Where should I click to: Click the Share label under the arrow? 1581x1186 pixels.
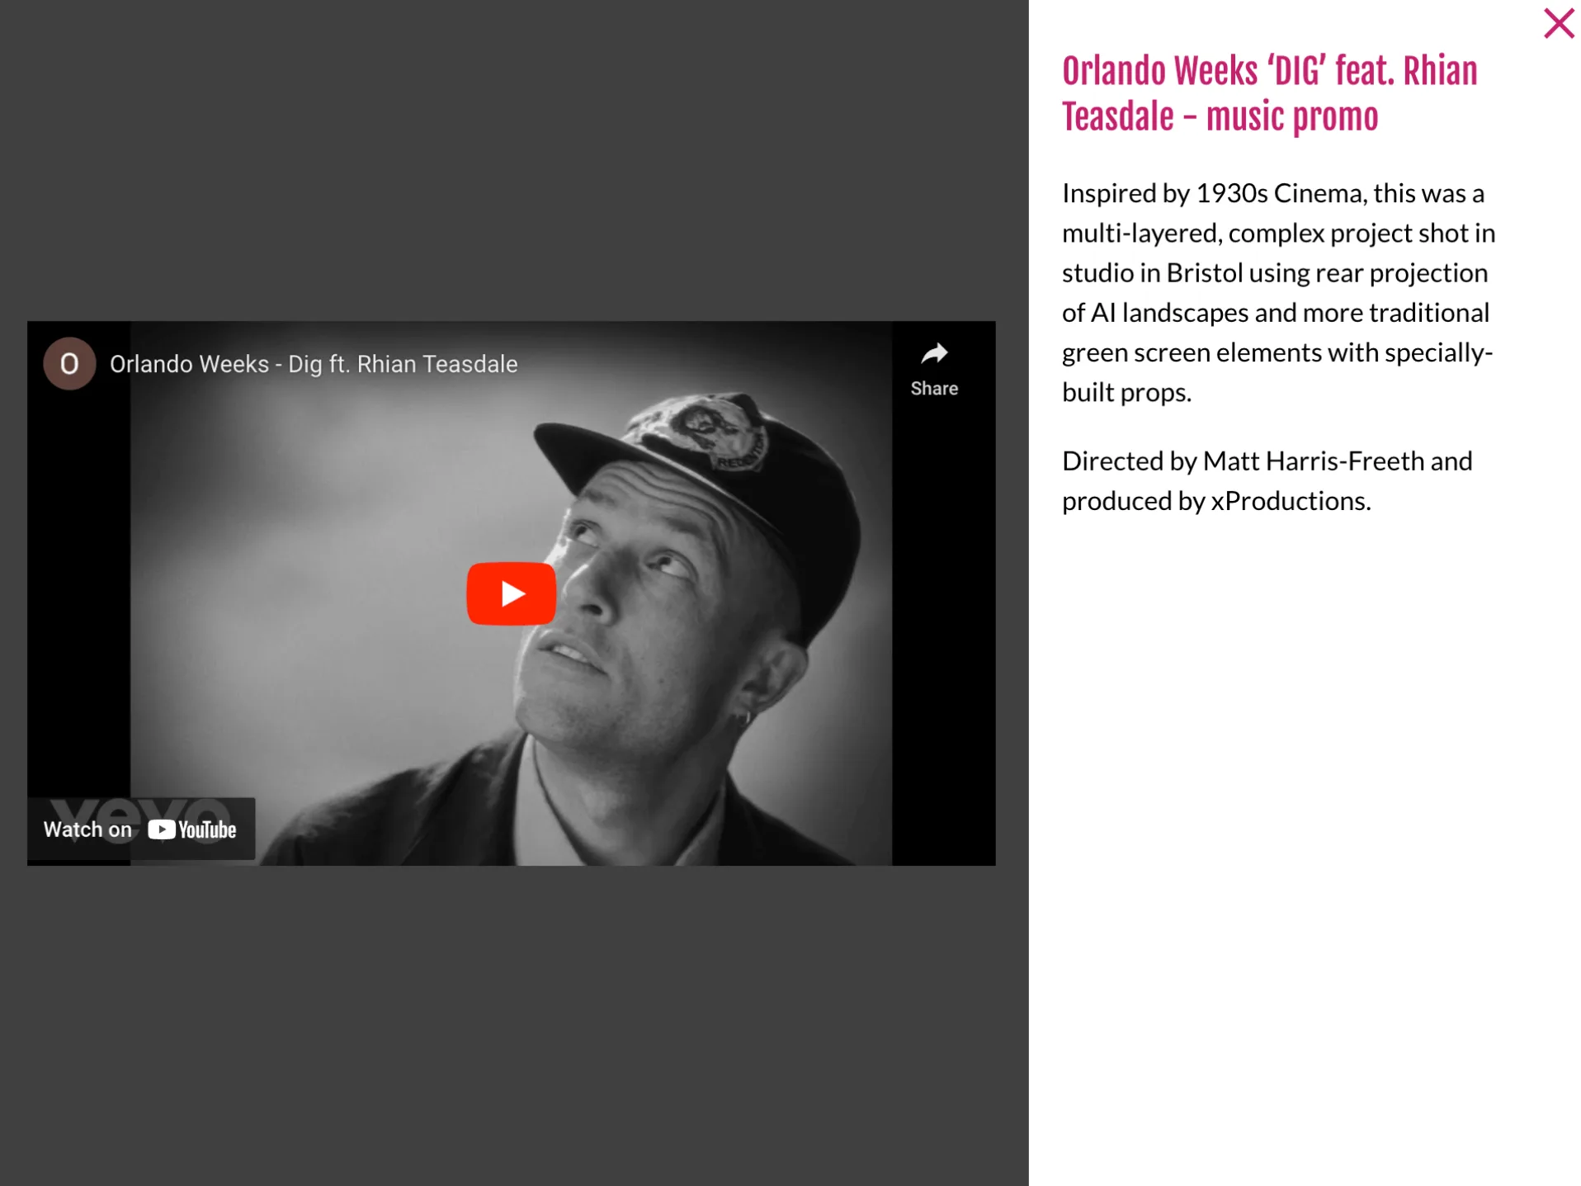tap(933, 388)
